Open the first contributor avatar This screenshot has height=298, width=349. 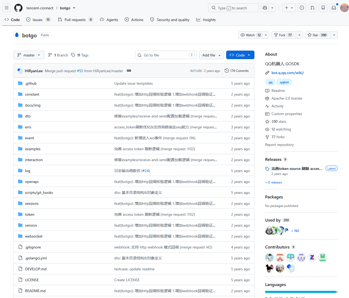(269, 258)
